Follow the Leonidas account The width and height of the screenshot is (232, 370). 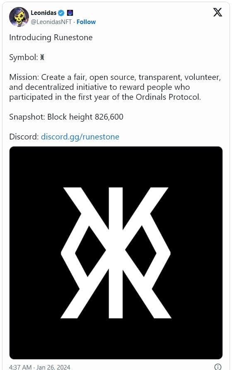click(86, 22)
